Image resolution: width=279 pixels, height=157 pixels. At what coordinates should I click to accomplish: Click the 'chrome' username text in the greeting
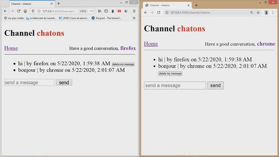pos(266,44)
